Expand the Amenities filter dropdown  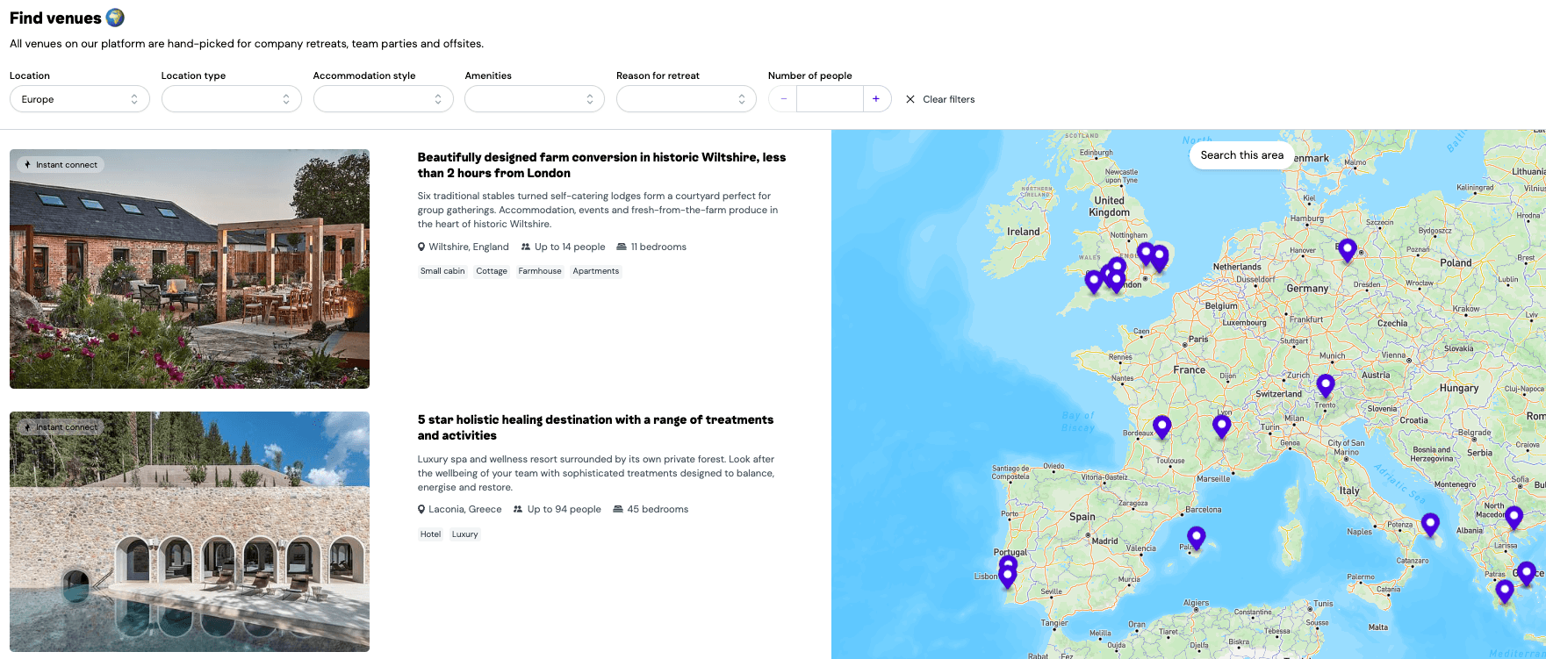click(534, 99)
